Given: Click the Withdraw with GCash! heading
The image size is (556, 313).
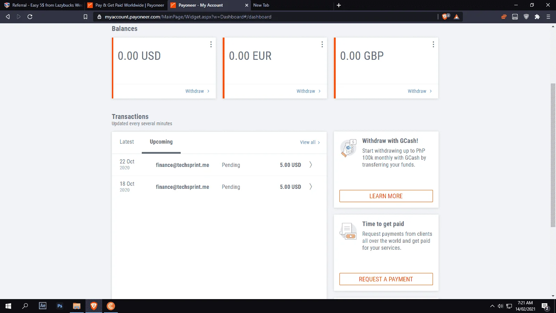Looking at the screenshot, I should pos(390,141).
